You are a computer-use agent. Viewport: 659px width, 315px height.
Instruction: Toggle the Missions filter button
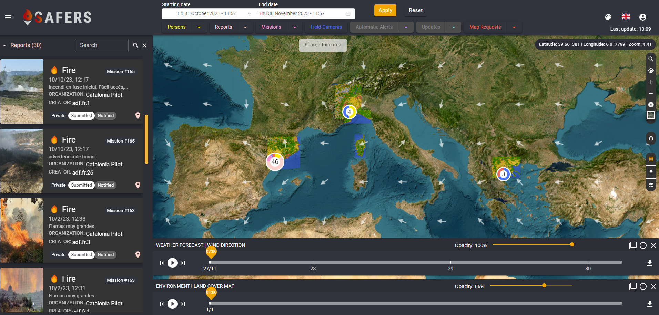click(x=271, y=27)
